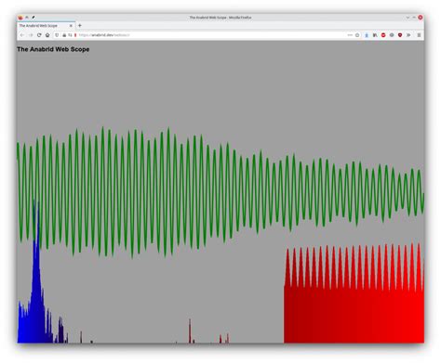Click the Firefox logo in title bar
Screen dimensions: 441x363
pyautogui.click(x=20, y=18)
